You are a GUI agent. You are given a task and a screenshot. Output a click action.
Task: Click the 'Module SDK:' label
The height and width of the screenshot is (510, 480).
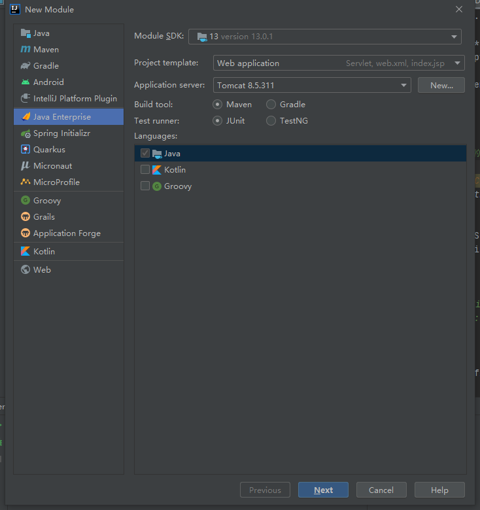pyautogui.click(x=159, y=36)
